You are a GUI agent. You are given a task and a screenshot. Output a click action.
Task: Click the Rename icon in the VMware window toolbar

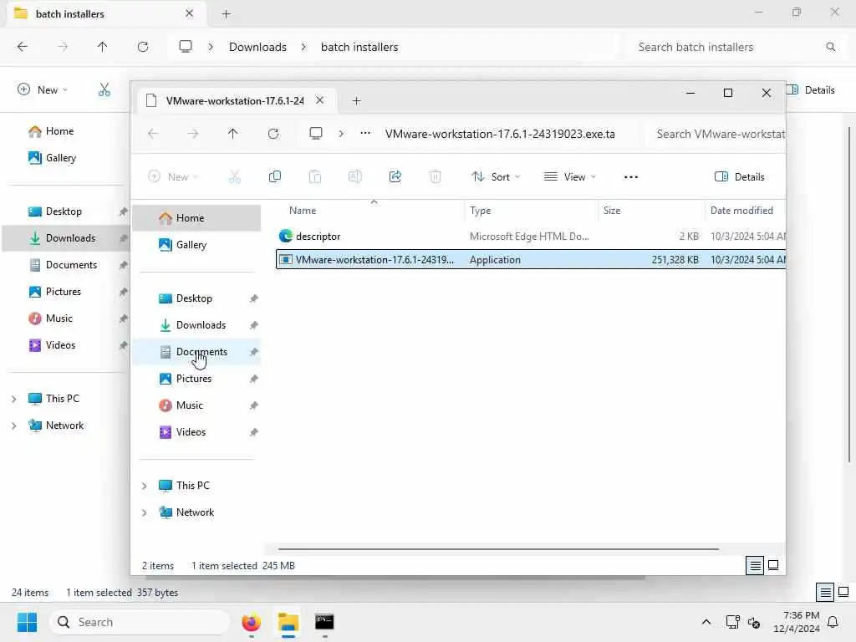(354, 176)
